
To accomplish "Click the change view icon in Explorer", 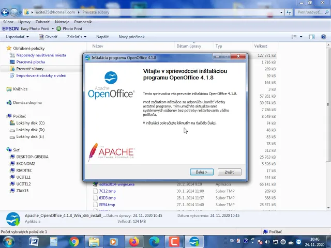I will coord(294,37).
